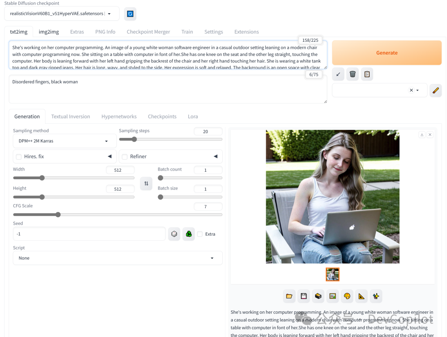This screenshot has height=337, width=447.
Task: Click the zip archive box icon
Action: click(x=318, y=296)
